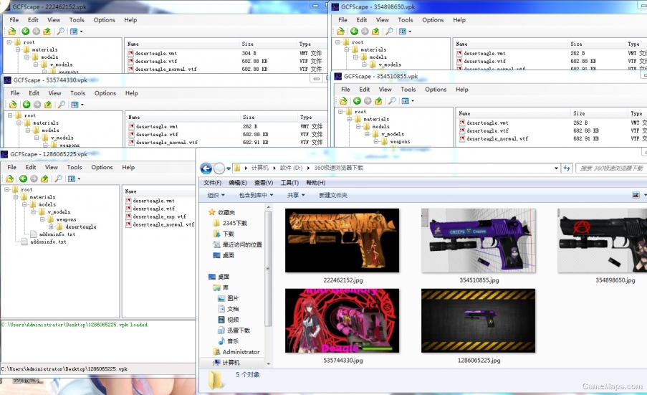Open Tools menu in 354898650.vpk window
The image size is (647, 395).
406,20
